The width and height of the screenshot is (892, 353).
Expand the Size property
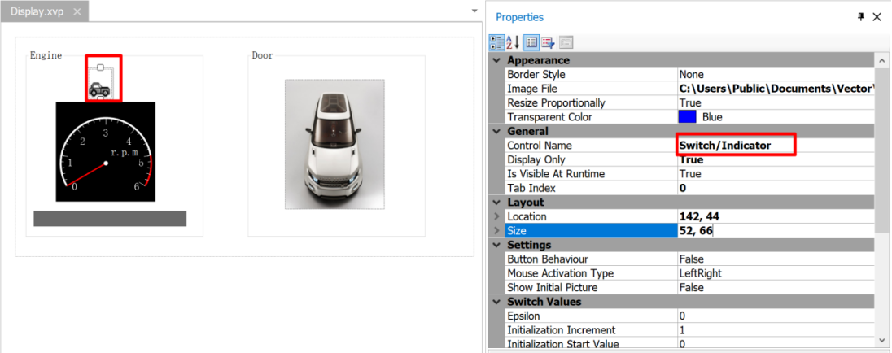tap(496, 231)
